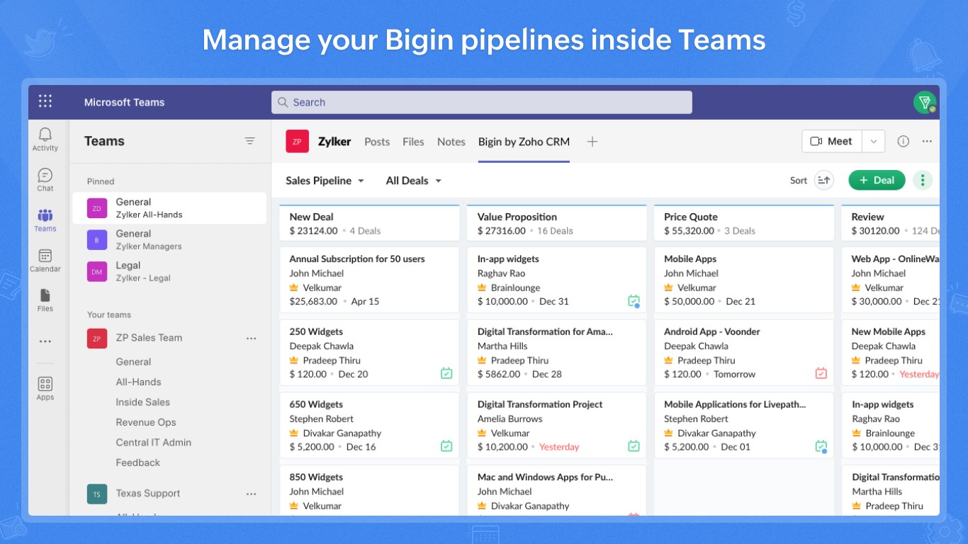Select ZP Sales Team
The height and width of the screenshot is (544, 968).
point(149,338)
